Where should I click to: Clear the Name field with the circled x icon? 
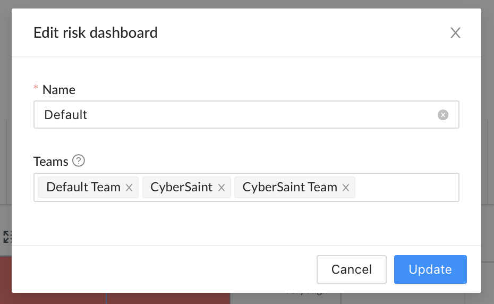click(442, 115)
